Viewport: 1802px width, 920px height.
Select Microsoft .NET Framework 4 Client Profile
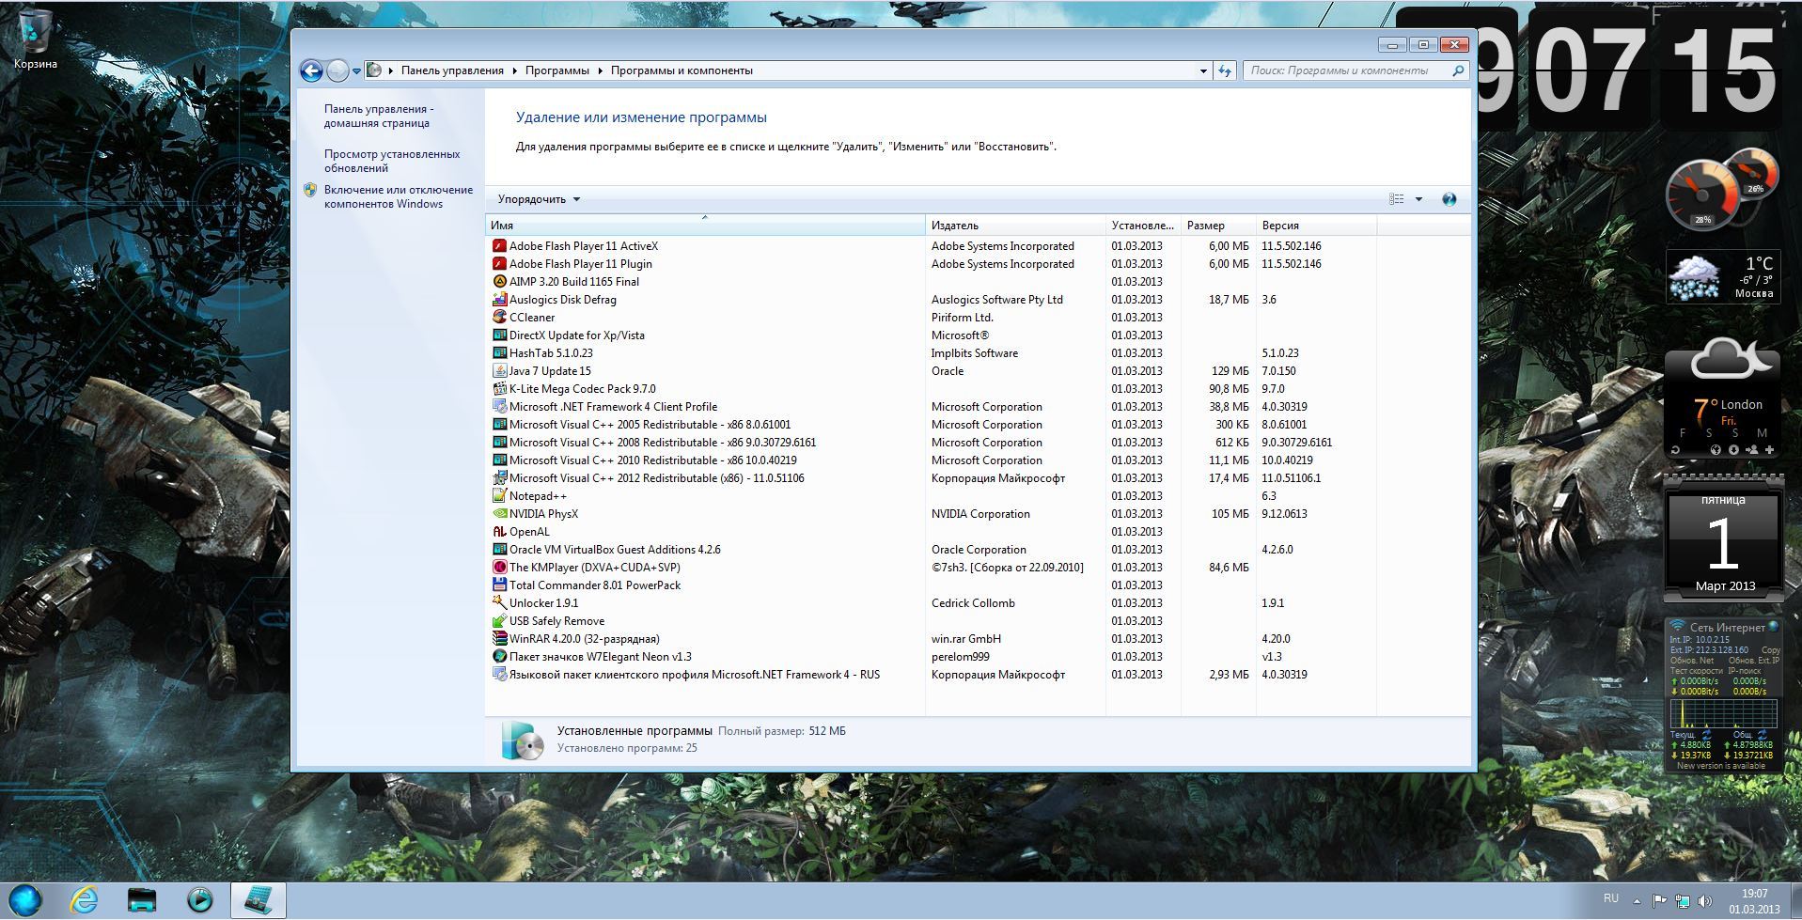(x=931, y=407)
